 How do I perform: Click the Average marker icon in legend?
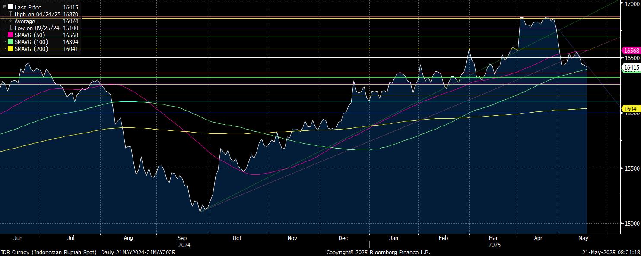10,21
